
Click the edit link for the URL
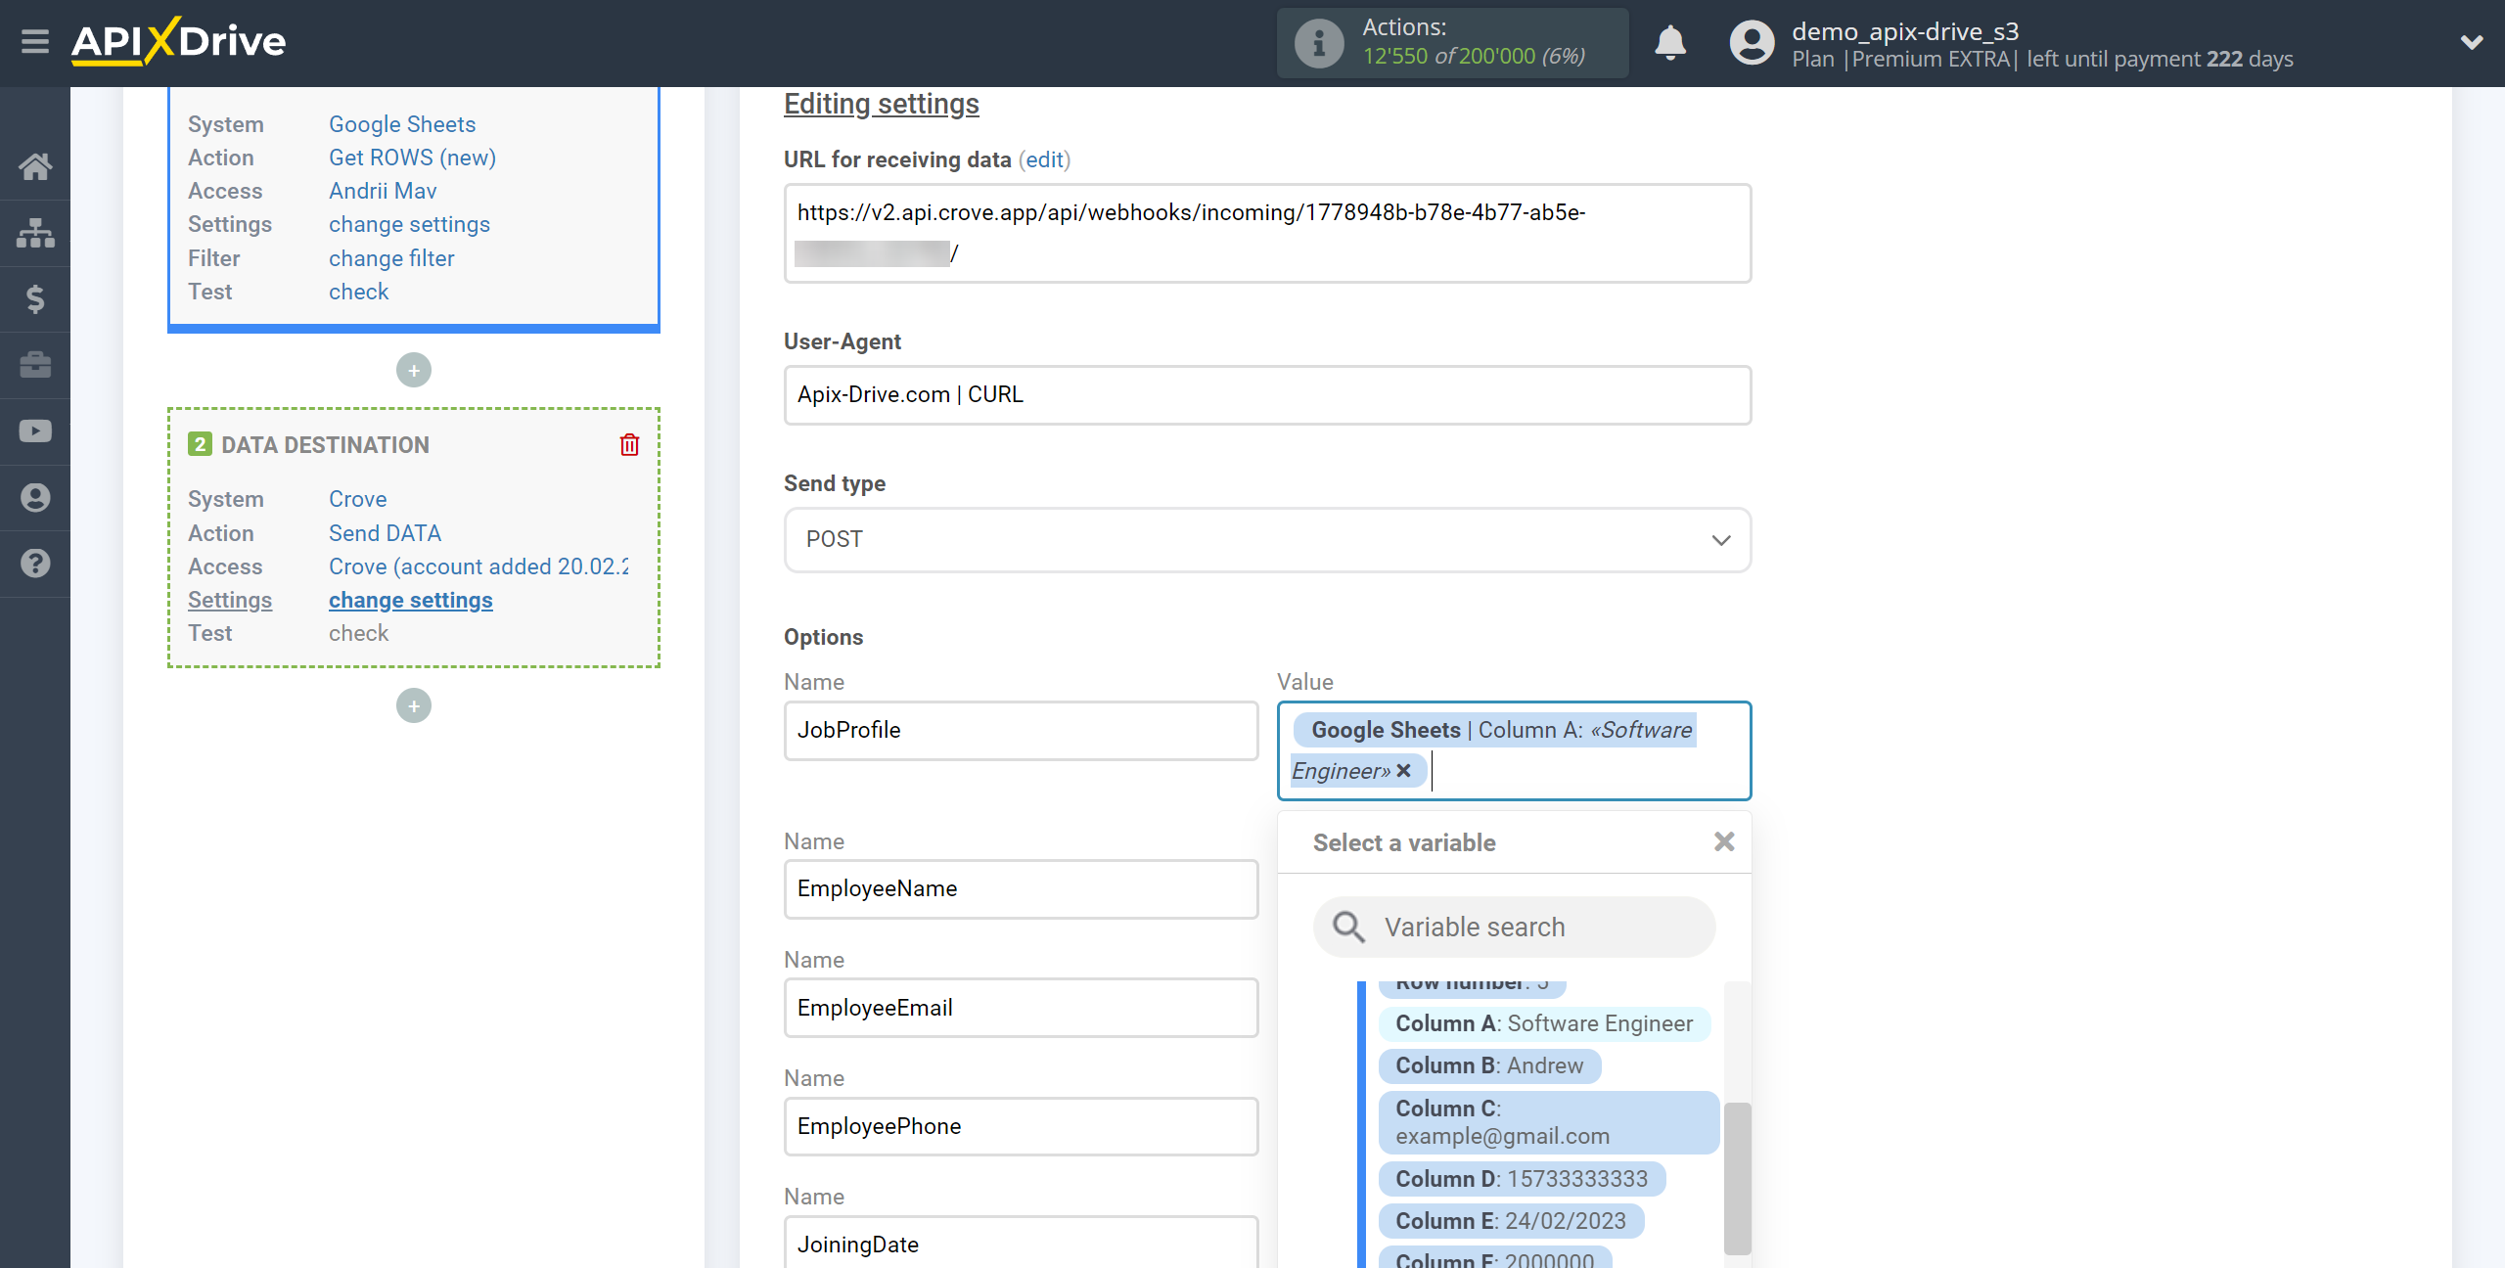point(1044,159)
